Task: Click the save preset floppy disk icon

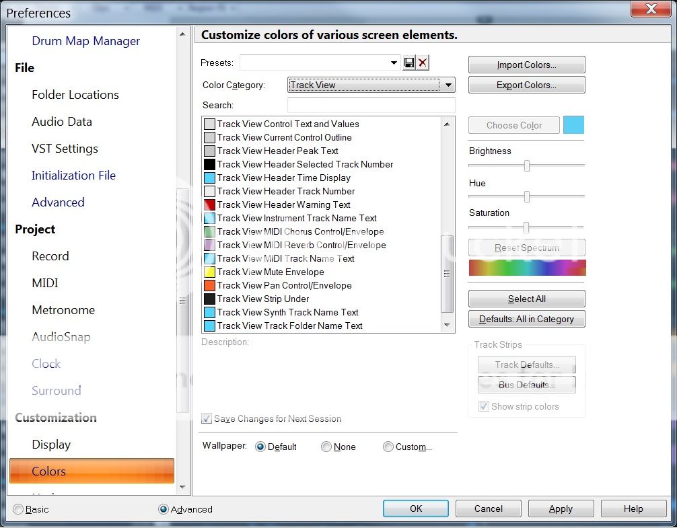Action: [x=408, y=63]
